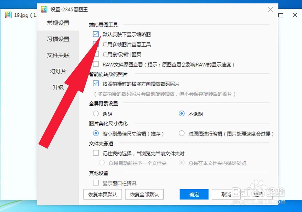Choose 对原图进行编辑 radio option
This screenshot has width=302, height=212.
point(182,133)
